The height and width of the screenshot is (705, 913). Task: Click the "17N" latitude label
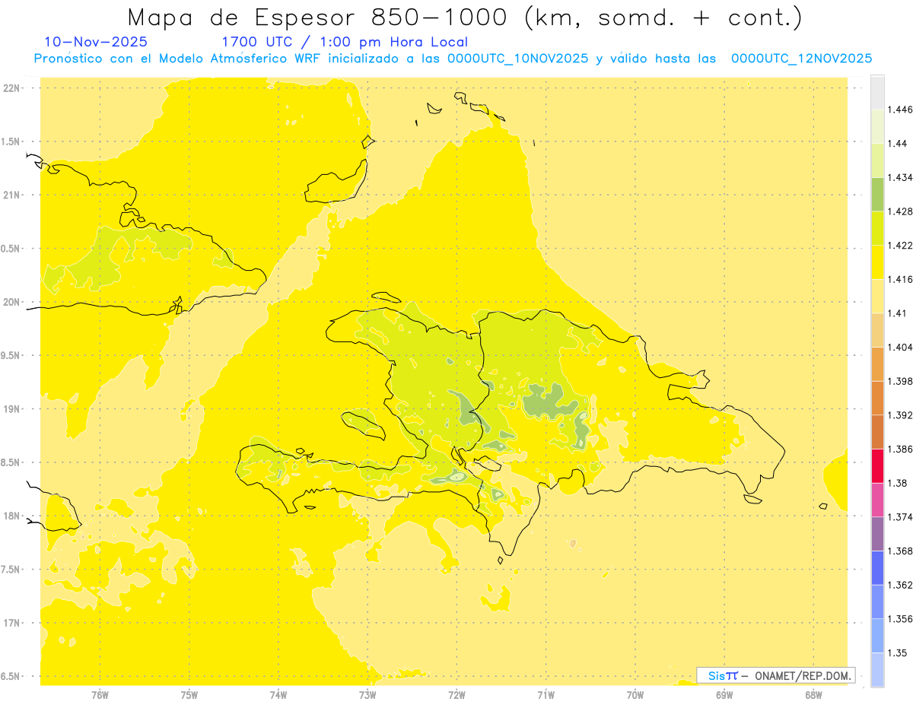click(x=11, y=623)
